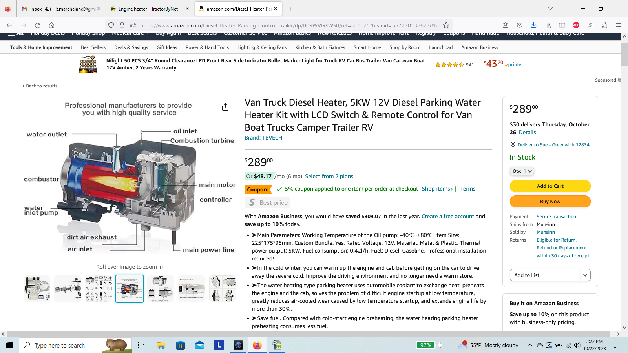
Task: Reload the current page
Action: pos(38,25)
